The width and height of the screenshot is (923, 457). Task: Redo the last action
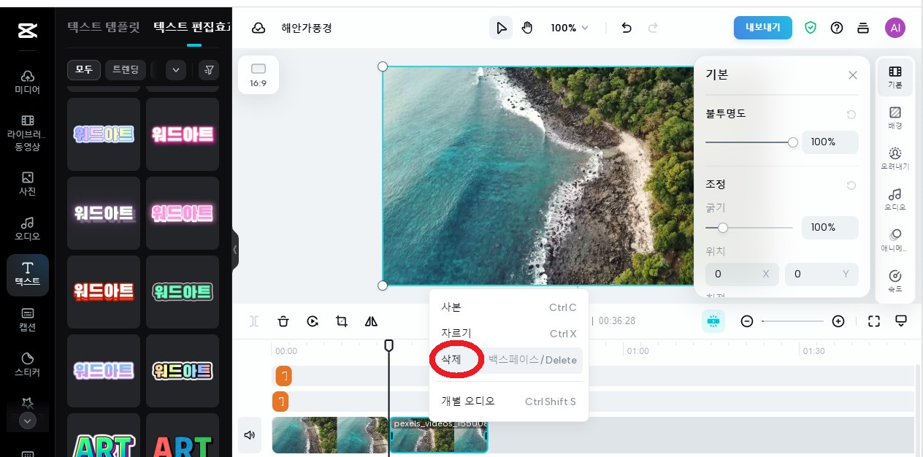click(x=653, y=28)
